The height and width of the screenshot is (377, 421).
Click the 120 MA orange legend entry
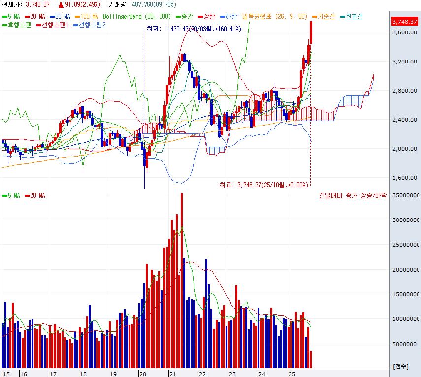[x=86, y=16]
